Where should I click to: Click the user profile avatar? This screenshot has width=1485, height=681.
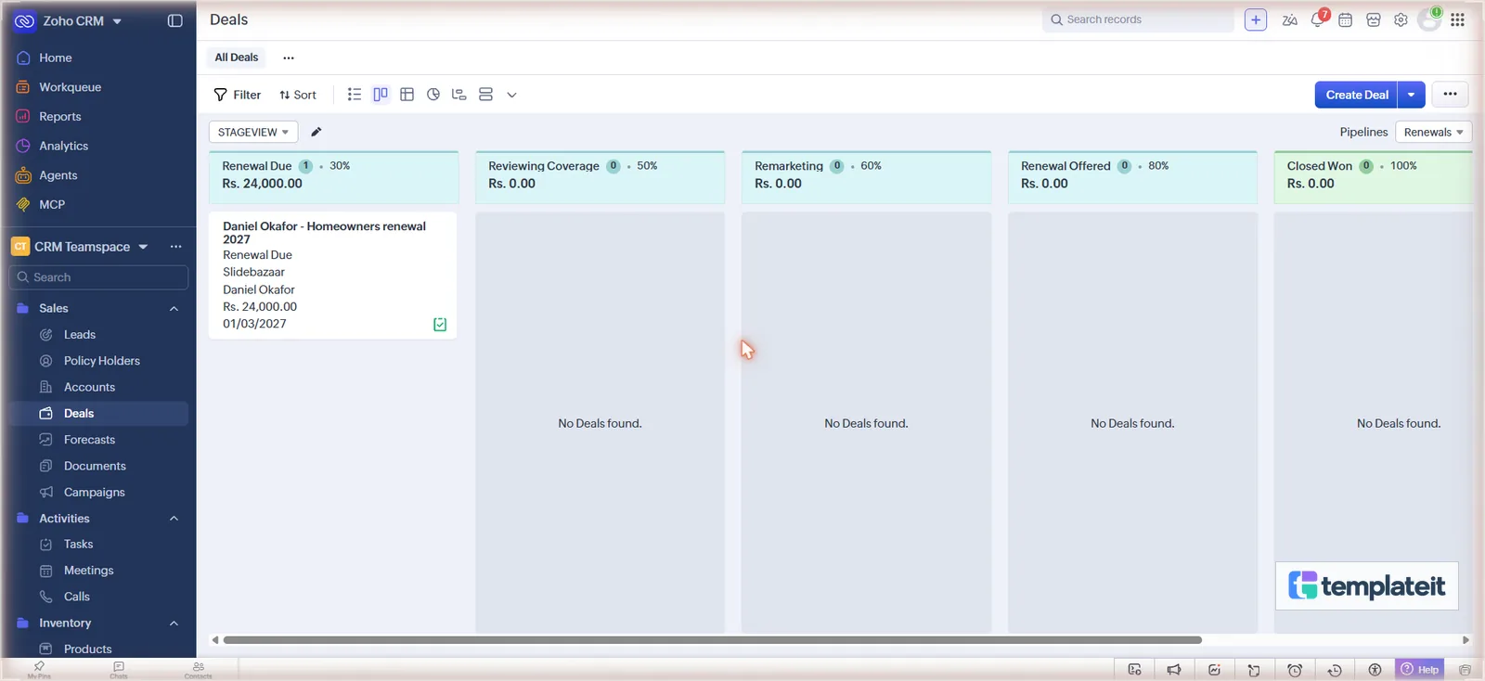(1429, 19)
